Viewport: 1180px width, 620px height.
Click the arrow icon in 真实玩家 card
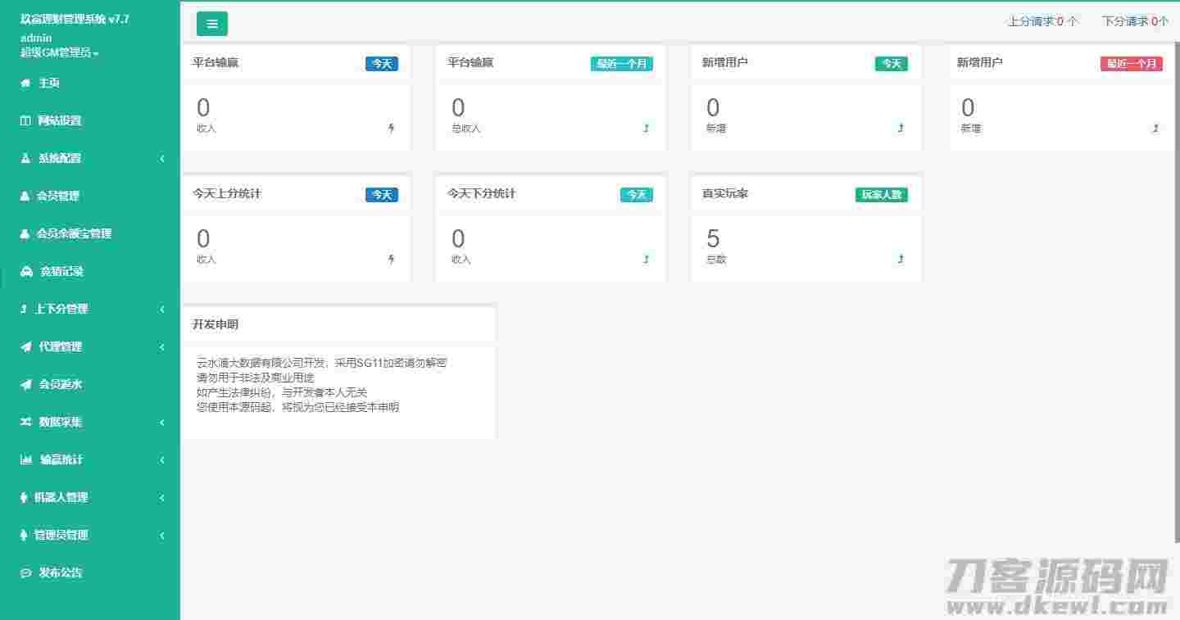[x=901, y=259]
